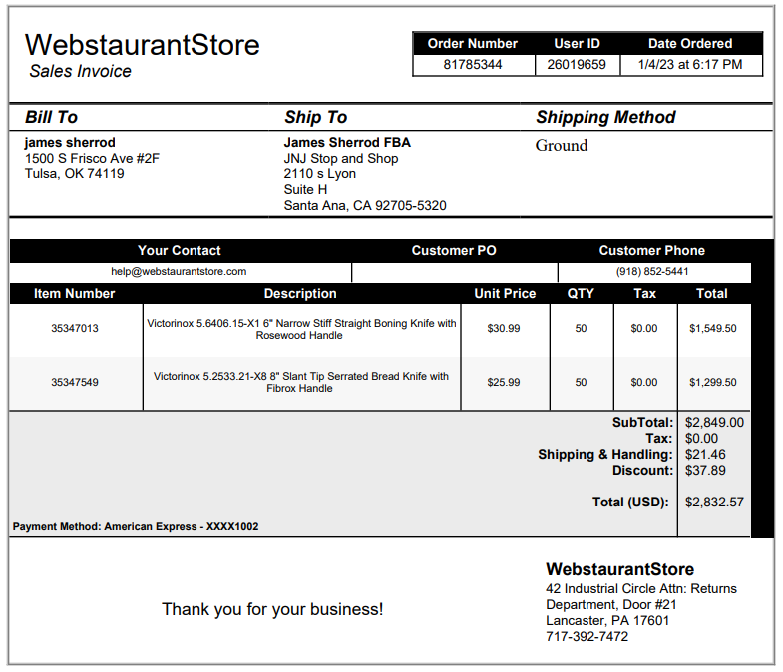783x672 pixels.
Task: Select shipping name James Sherrod FBA
Action: pos(347,143)
